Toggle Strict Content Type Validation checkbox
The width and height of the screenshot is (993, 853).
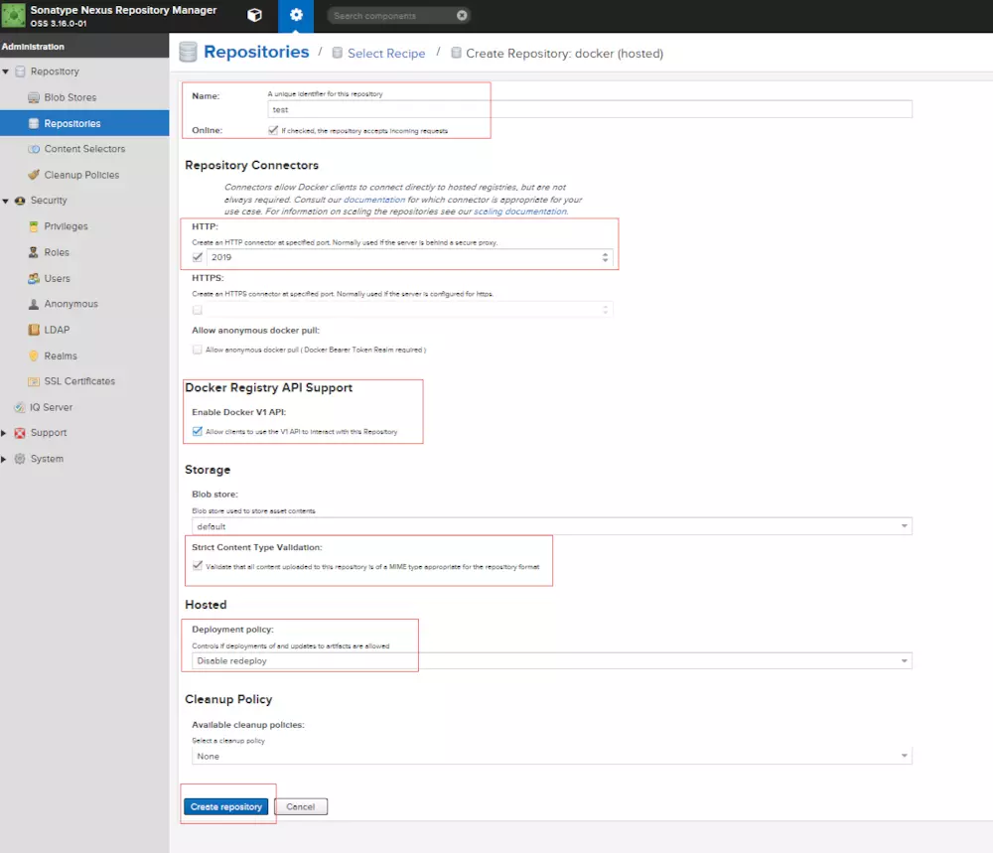pyautogui.click(x=198, y=566)
